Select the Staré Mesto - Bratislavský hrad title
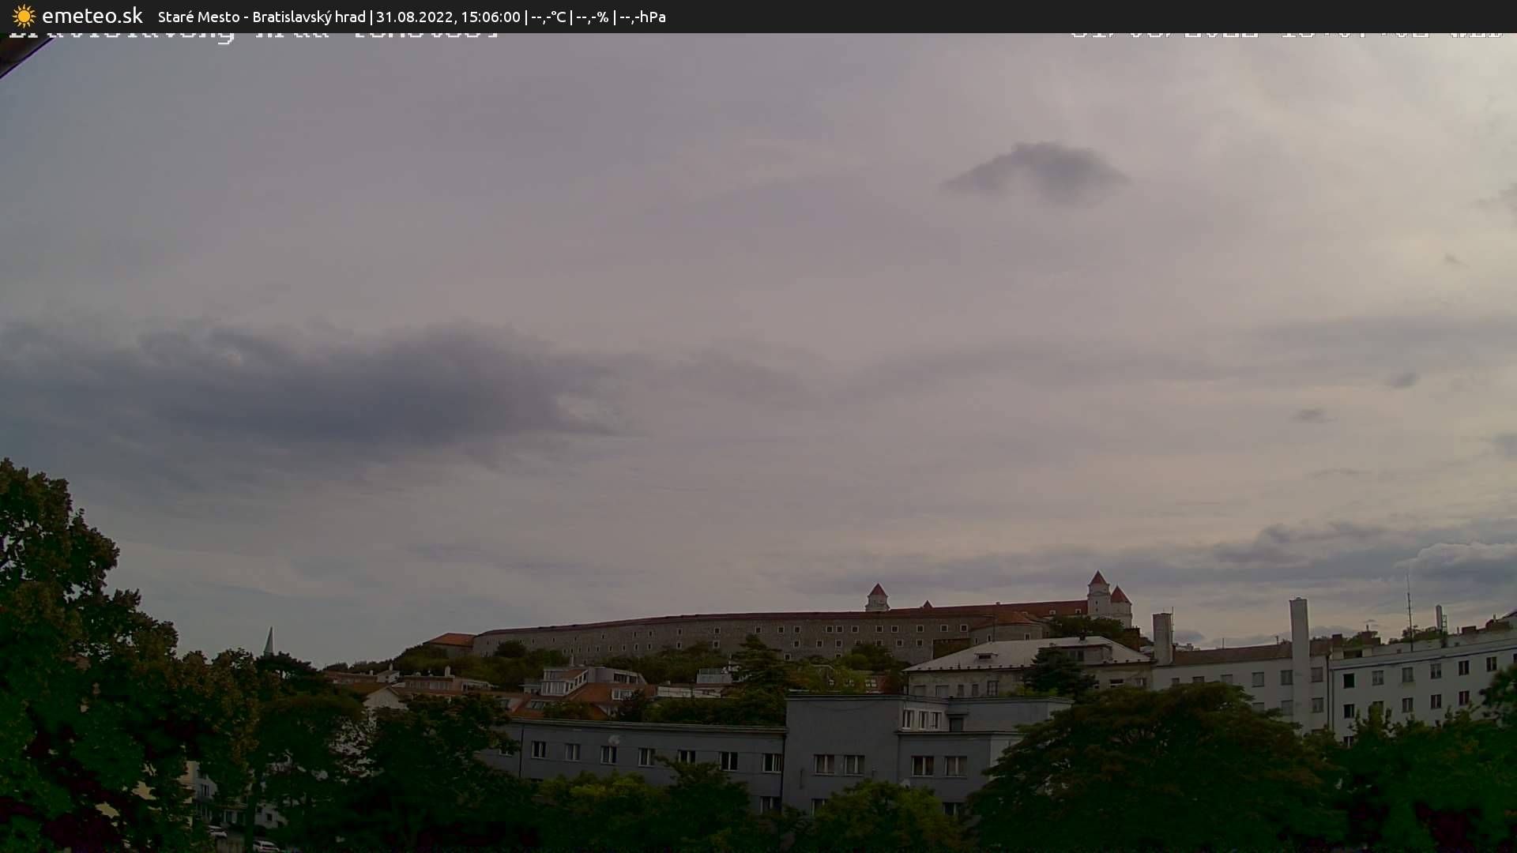This screenshot has width=1517, height=853. [x=261, y=17]
